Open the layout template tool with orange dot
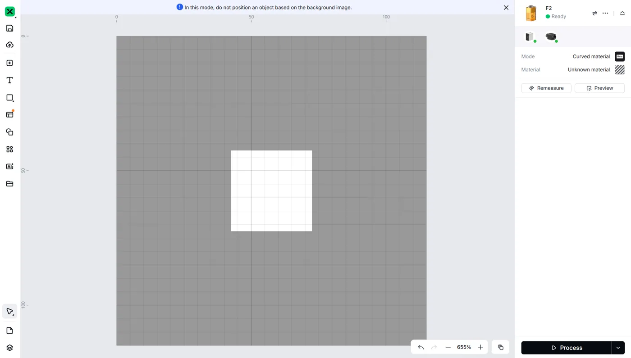 pos(10,115)
